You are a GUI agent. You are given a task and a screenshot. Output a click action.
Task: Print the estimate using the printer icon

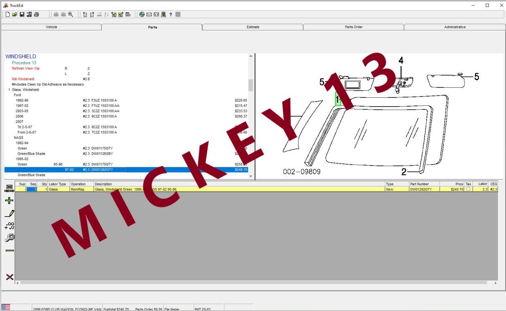tap(36, 15)
